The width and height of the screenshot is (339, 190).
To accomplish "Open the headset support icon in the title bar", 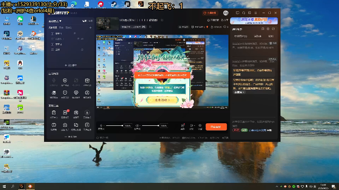I will coord(243,13).
